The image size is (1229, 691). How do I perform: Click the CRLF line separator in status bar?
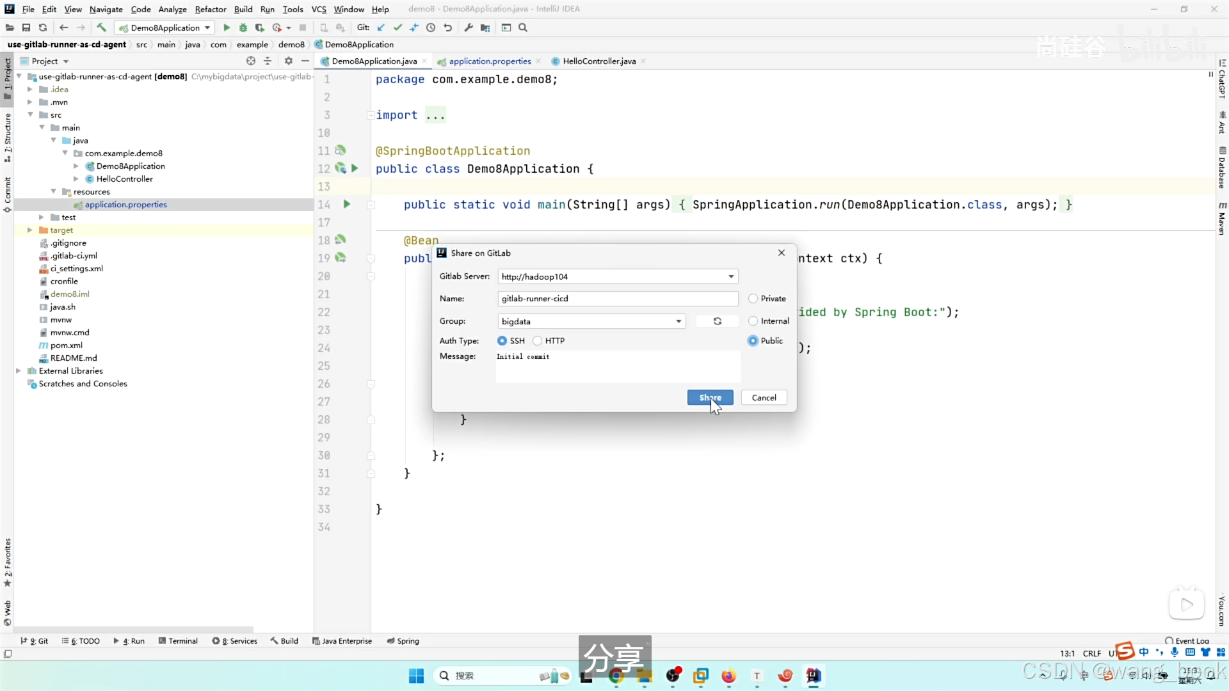[1091, 653]
